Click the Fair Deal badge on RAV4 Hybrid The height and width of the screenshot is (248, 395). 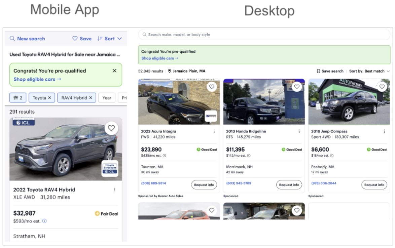click(106, 213)
